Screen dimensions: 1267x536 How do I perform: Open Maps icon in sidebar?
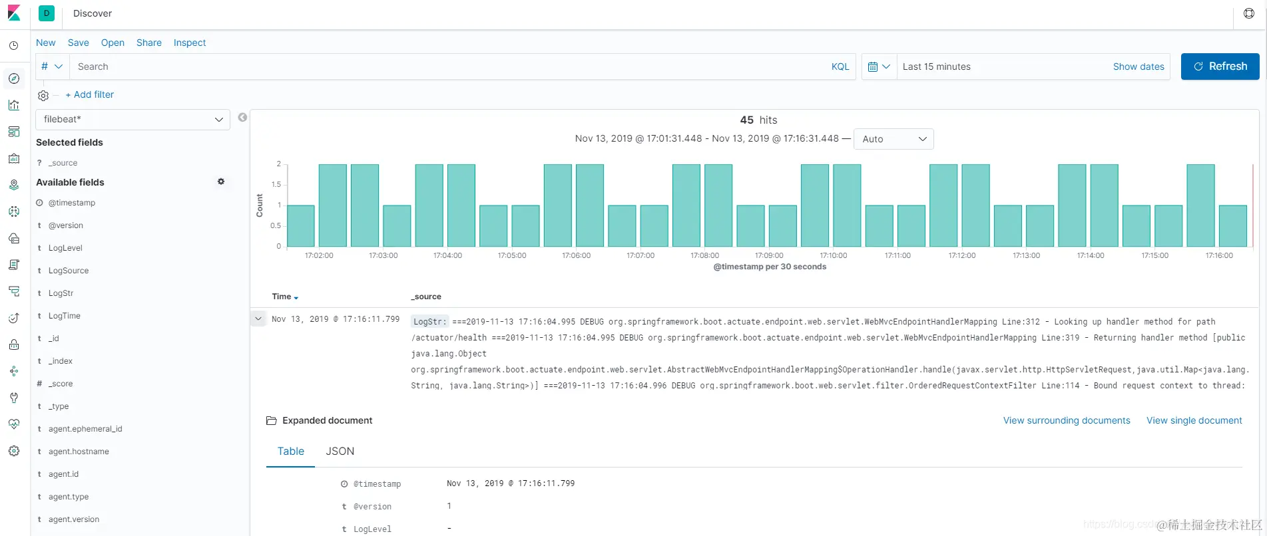click(14, 185)
